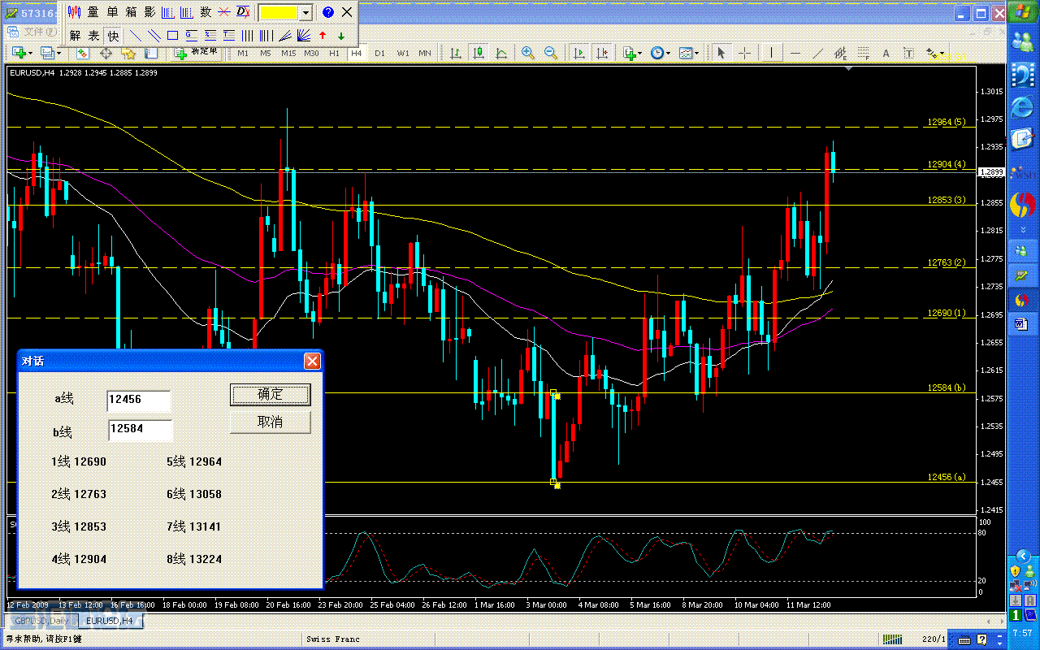The image size is (1040, 650).
Task: Switch chart to M1 timeframe
Action: tap(243, 54)
